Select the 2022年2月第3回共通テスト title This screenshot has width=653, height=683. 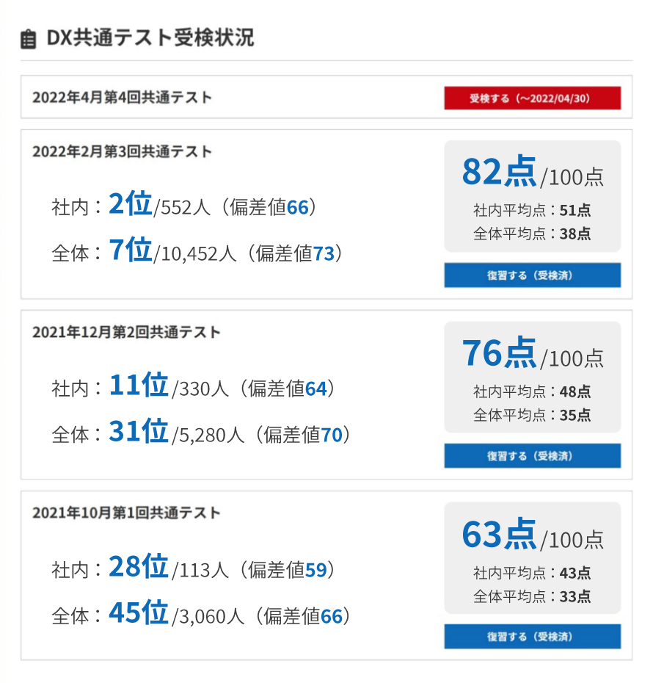(x=123, y=152)
